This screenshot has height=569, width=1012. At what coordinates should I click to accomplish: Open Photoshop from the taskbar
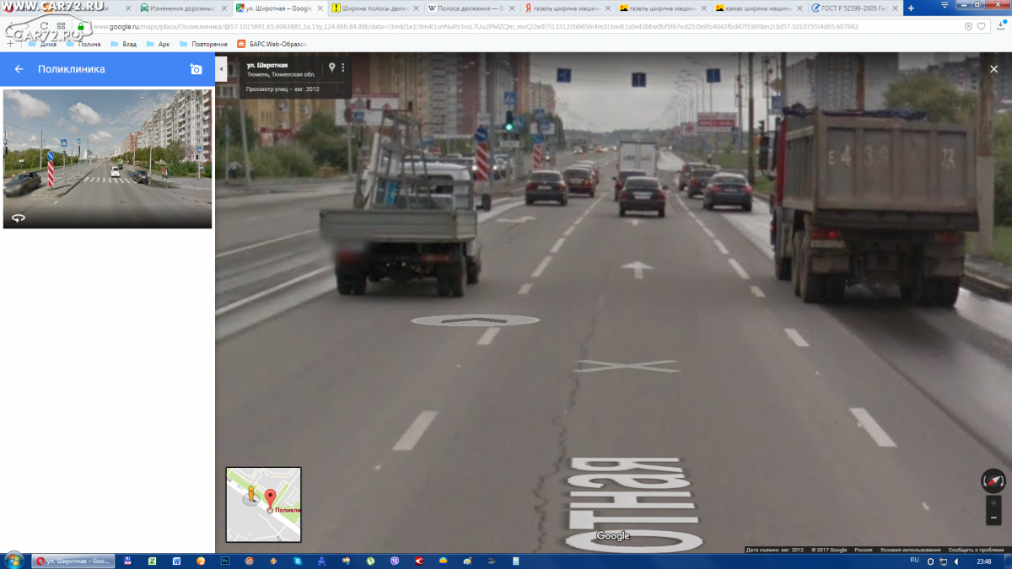pyautogui.click(x=225, y=561)
